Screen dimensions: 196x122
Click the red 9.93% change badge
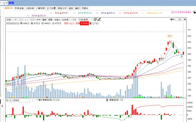click(x=84, y=23)
